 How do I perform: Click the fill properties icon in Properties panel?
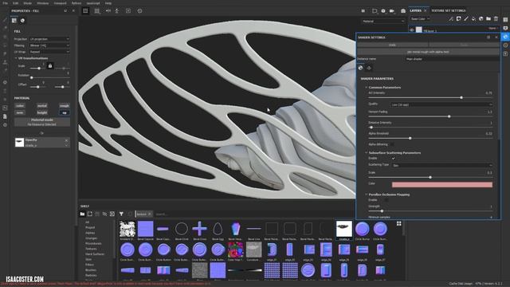click(x=14, y=21)
